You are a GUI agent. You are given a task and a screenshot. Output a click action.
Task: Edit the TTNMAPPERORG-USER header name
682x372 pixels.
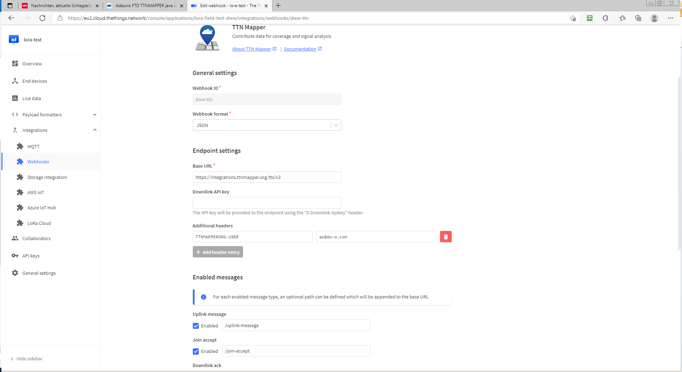(253, 237)
